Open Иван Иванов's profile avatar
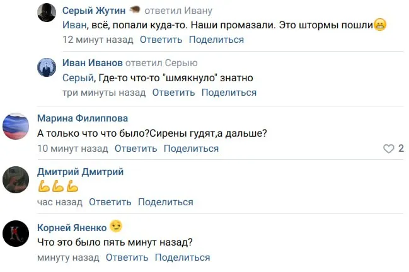This screenshot has width=409, height=272. (47, 65)
